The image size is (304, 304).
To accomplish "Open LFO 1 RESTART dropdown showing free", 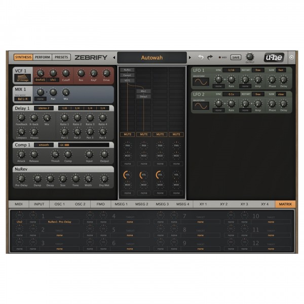I will click(258, 70).
